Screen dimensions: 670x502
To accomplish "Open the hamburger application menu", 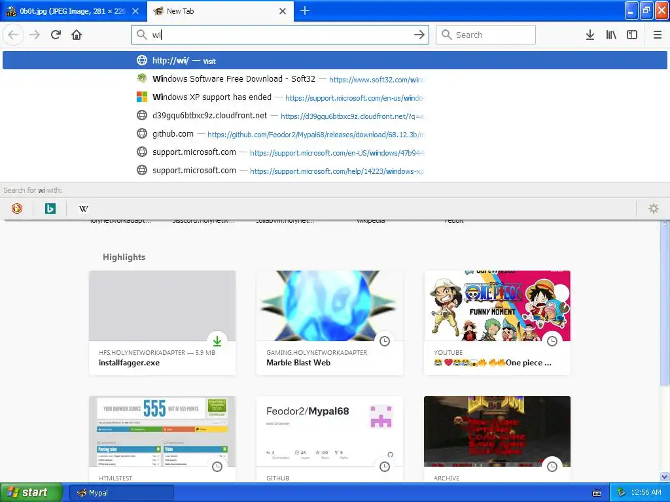I will tap(658, 35).
